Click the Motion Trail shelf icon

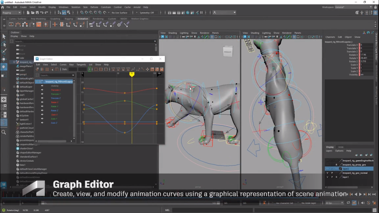18,24
